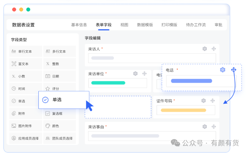The image size is (247, 153).
Task: Click the 来访人 input box
Action: 152,58
